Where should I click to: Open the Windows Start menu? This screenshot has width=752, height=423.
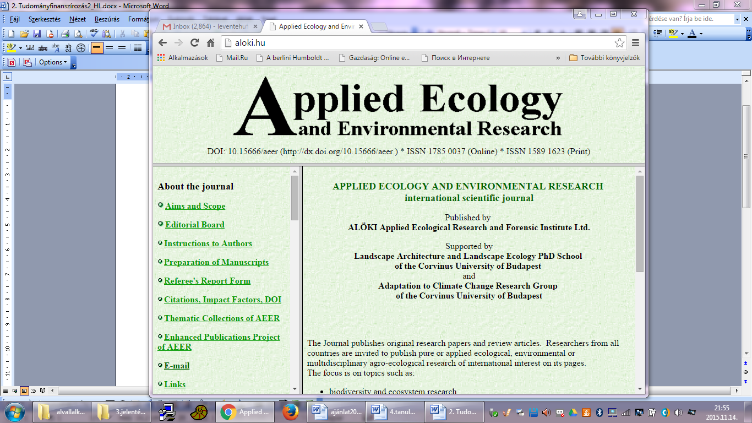[14, 411]
